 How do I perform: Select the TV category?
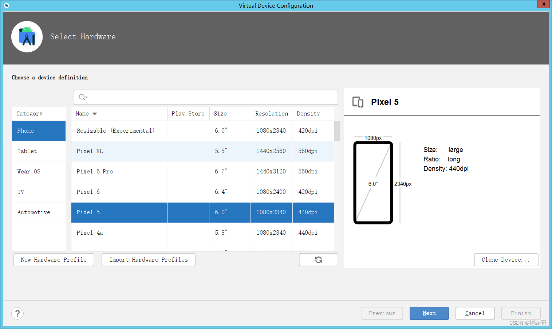point(39,192)
